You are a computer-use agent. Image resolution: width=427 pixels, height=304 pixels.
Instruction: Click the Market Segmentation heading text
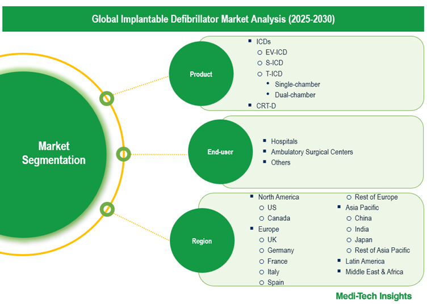tap(53, 153)
